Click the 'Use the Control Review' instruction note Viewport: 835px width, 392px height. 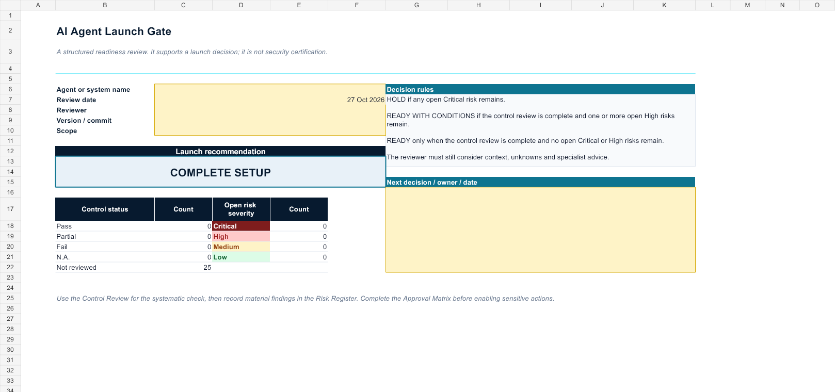(x=306, y=299)
